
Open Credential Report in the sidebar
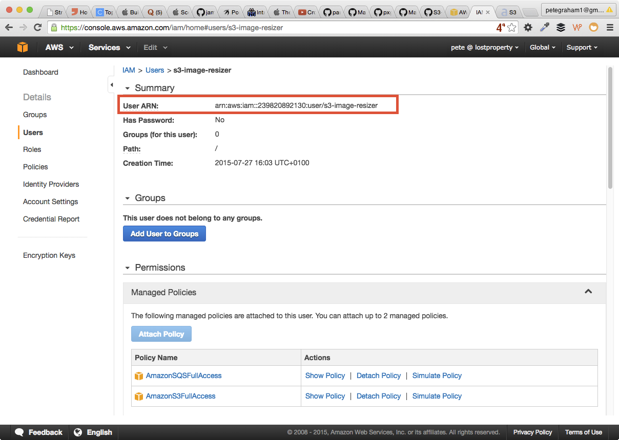(x=51, y=219)
